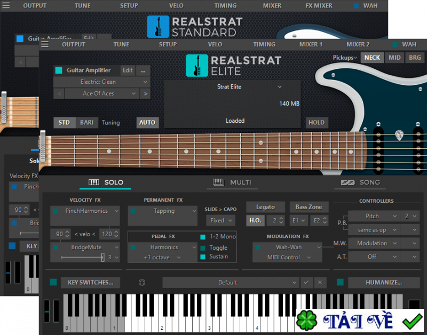Toggle WAH enable square in Standard window
427x335 pixels.
click(356, 6)
